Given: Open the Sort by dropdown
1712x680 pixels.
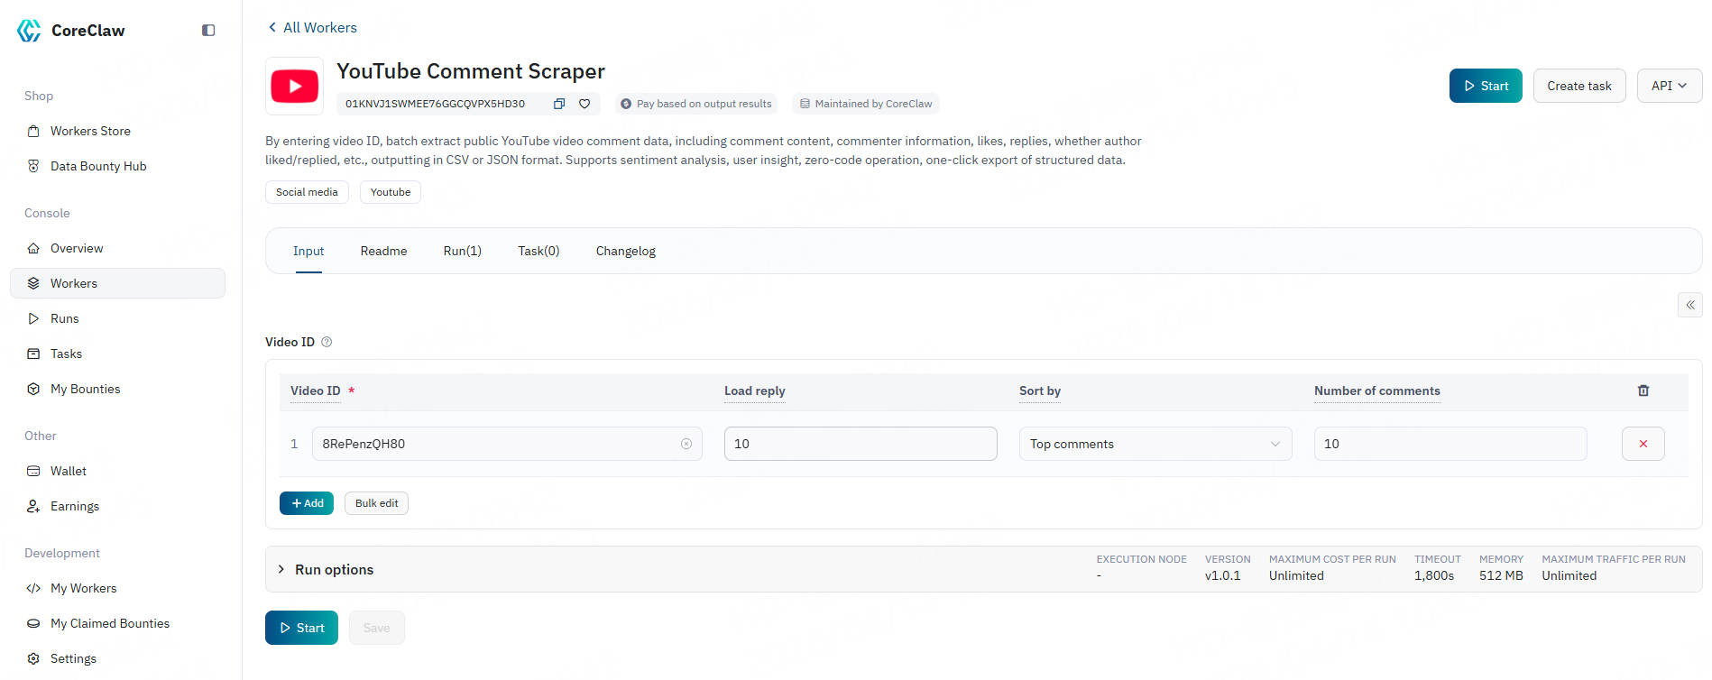Looking at the screenshot, I should click(1155, 444).
